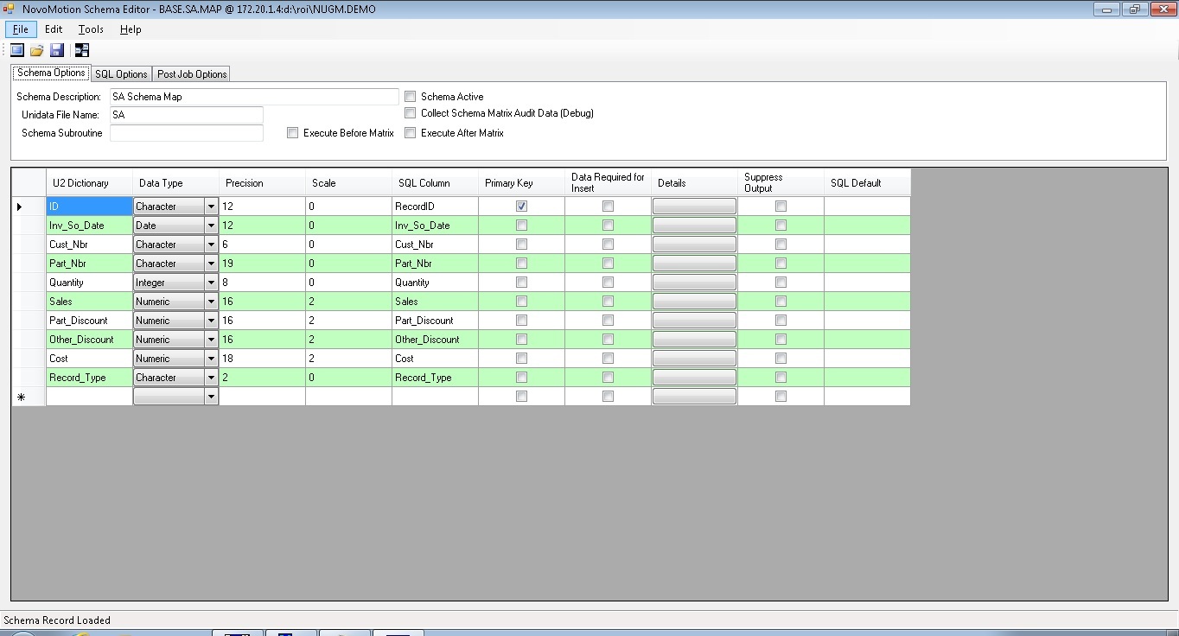
Task: Open the Data Type dropdown for Record_Type
Action: coord(211,378)
